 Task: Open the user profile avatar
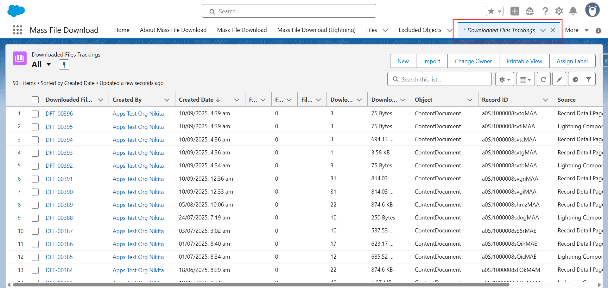(592, 10)
